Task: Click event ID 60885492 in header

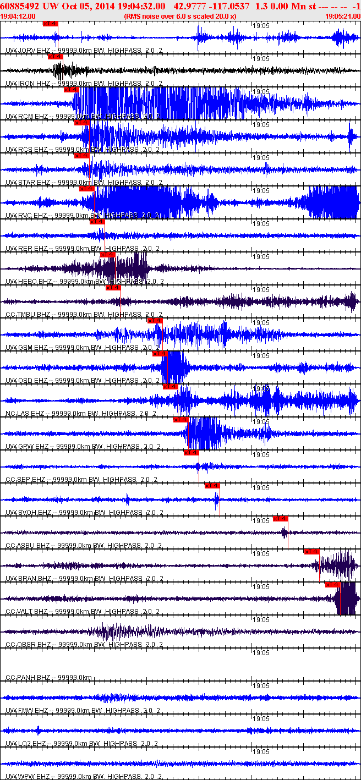Action: 21,6
